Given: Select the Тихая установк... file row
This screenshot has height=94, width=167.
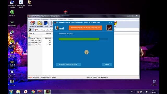Looking at the screenshot, I should (x=40, y=45).
